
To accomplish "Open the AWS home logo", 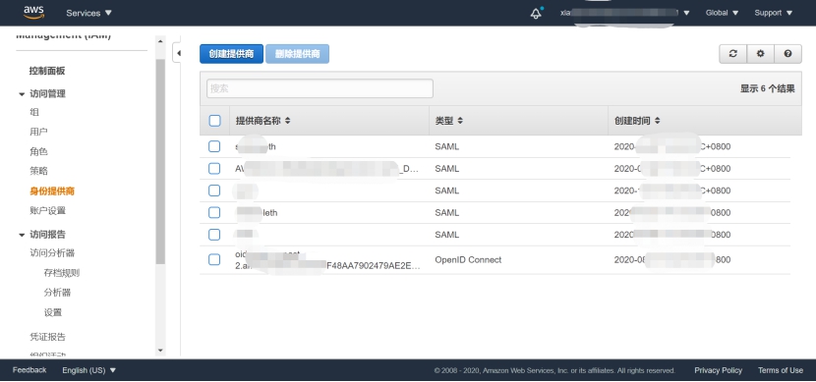I will click(x=33, y=13).
